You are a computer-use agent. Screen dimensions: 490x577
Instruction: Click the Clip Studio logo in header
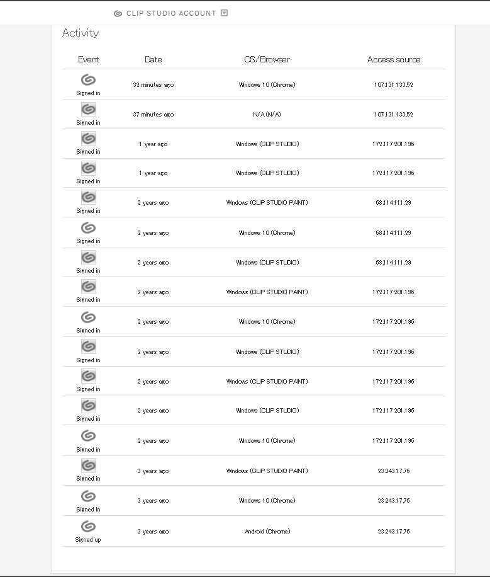coord(118,14)
